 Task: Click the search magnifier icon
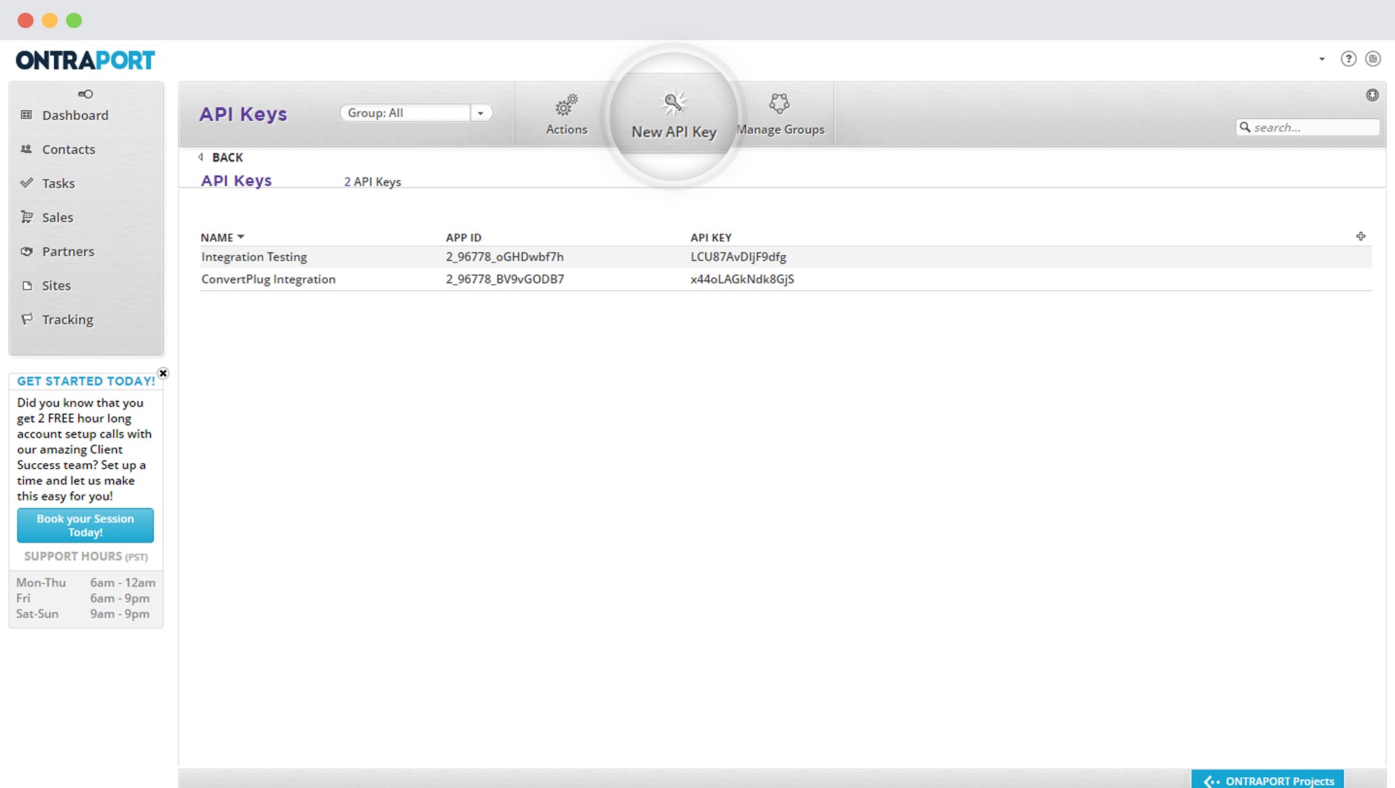pos(1244,127)
